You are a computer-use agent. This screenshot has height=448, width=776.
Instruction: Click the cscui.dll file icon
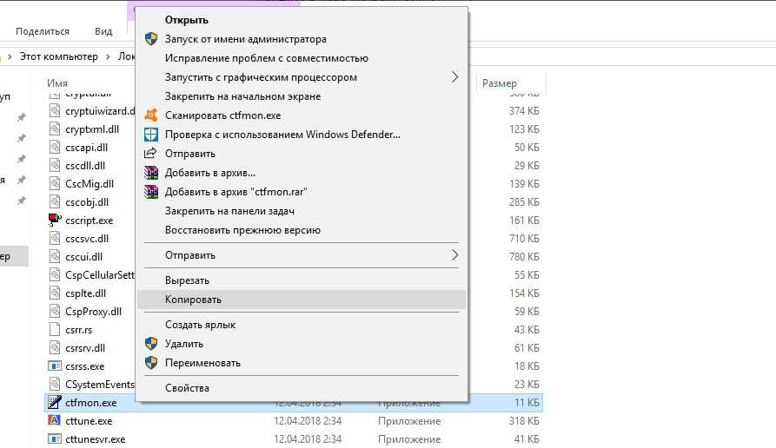click(55, 257)
